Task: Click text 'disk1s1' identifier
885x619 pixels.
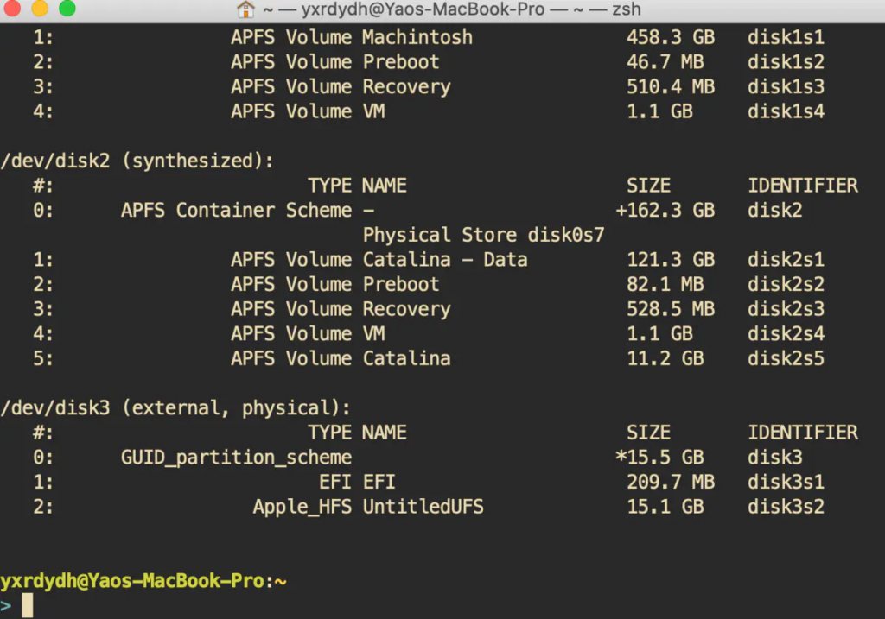Action: 786,37
